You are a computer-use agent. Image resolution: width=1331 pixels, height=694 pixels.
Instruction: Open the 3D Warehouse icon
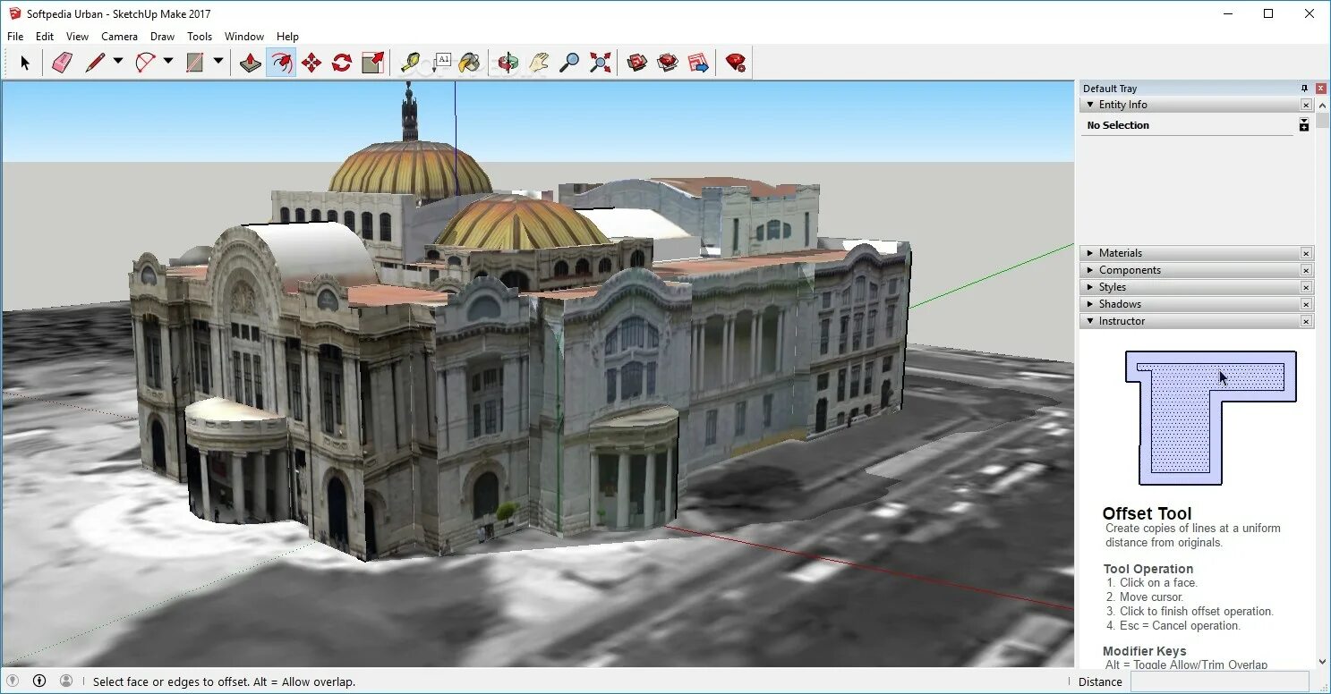[x=637, y=63]
